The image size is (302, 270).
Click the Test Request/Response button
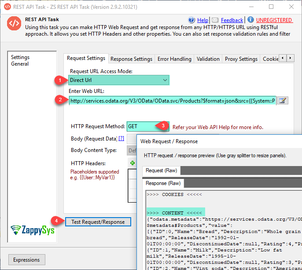tap(98, 222)
